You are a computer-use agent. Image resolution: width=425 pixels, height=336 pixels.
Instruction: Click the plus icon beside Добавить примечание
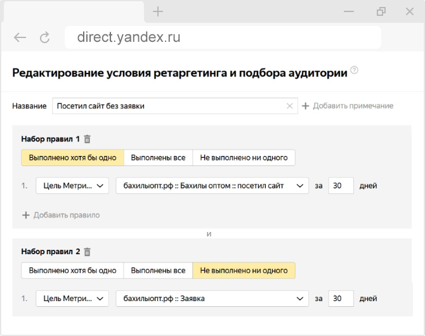coord(305,106)
